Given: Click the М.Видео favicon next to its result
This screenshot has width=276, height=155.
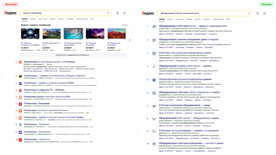Looking at the screenshot, I should point(21,91).
